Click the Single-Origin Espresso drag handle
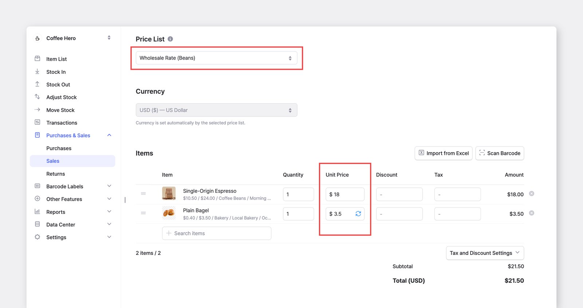This screenshot has width=583, height=308. click(144, 193)
